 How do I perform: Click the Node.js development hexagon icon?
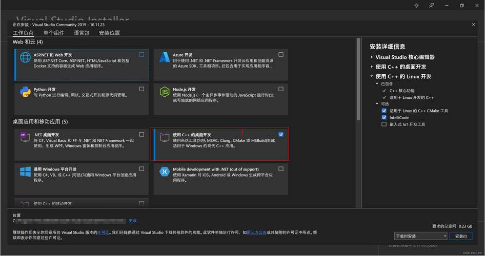click(x=165, y=92)
